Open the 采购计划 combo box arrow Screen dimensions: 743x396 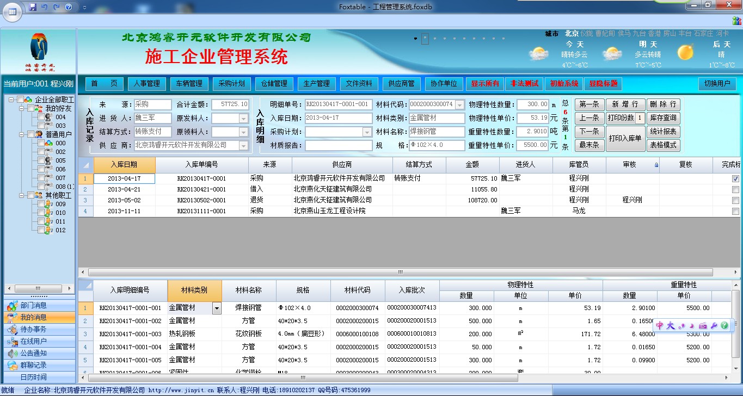[x=367, y=132]
